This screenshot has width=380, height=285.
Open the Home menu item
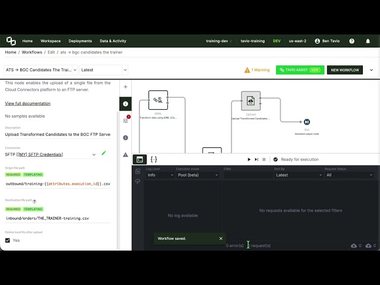tap(27, 41)
